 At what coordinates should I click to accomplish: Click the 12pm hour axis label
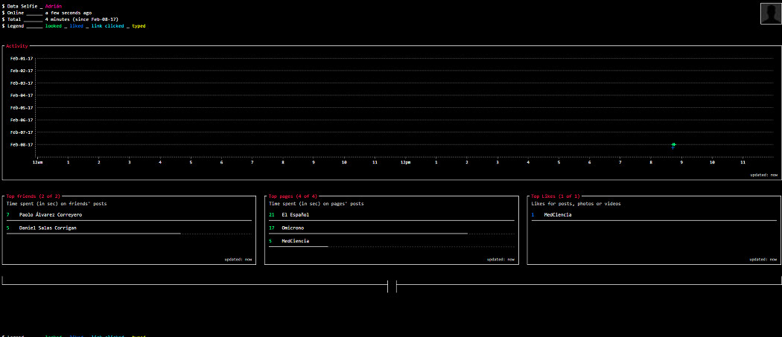coord(405,162)
